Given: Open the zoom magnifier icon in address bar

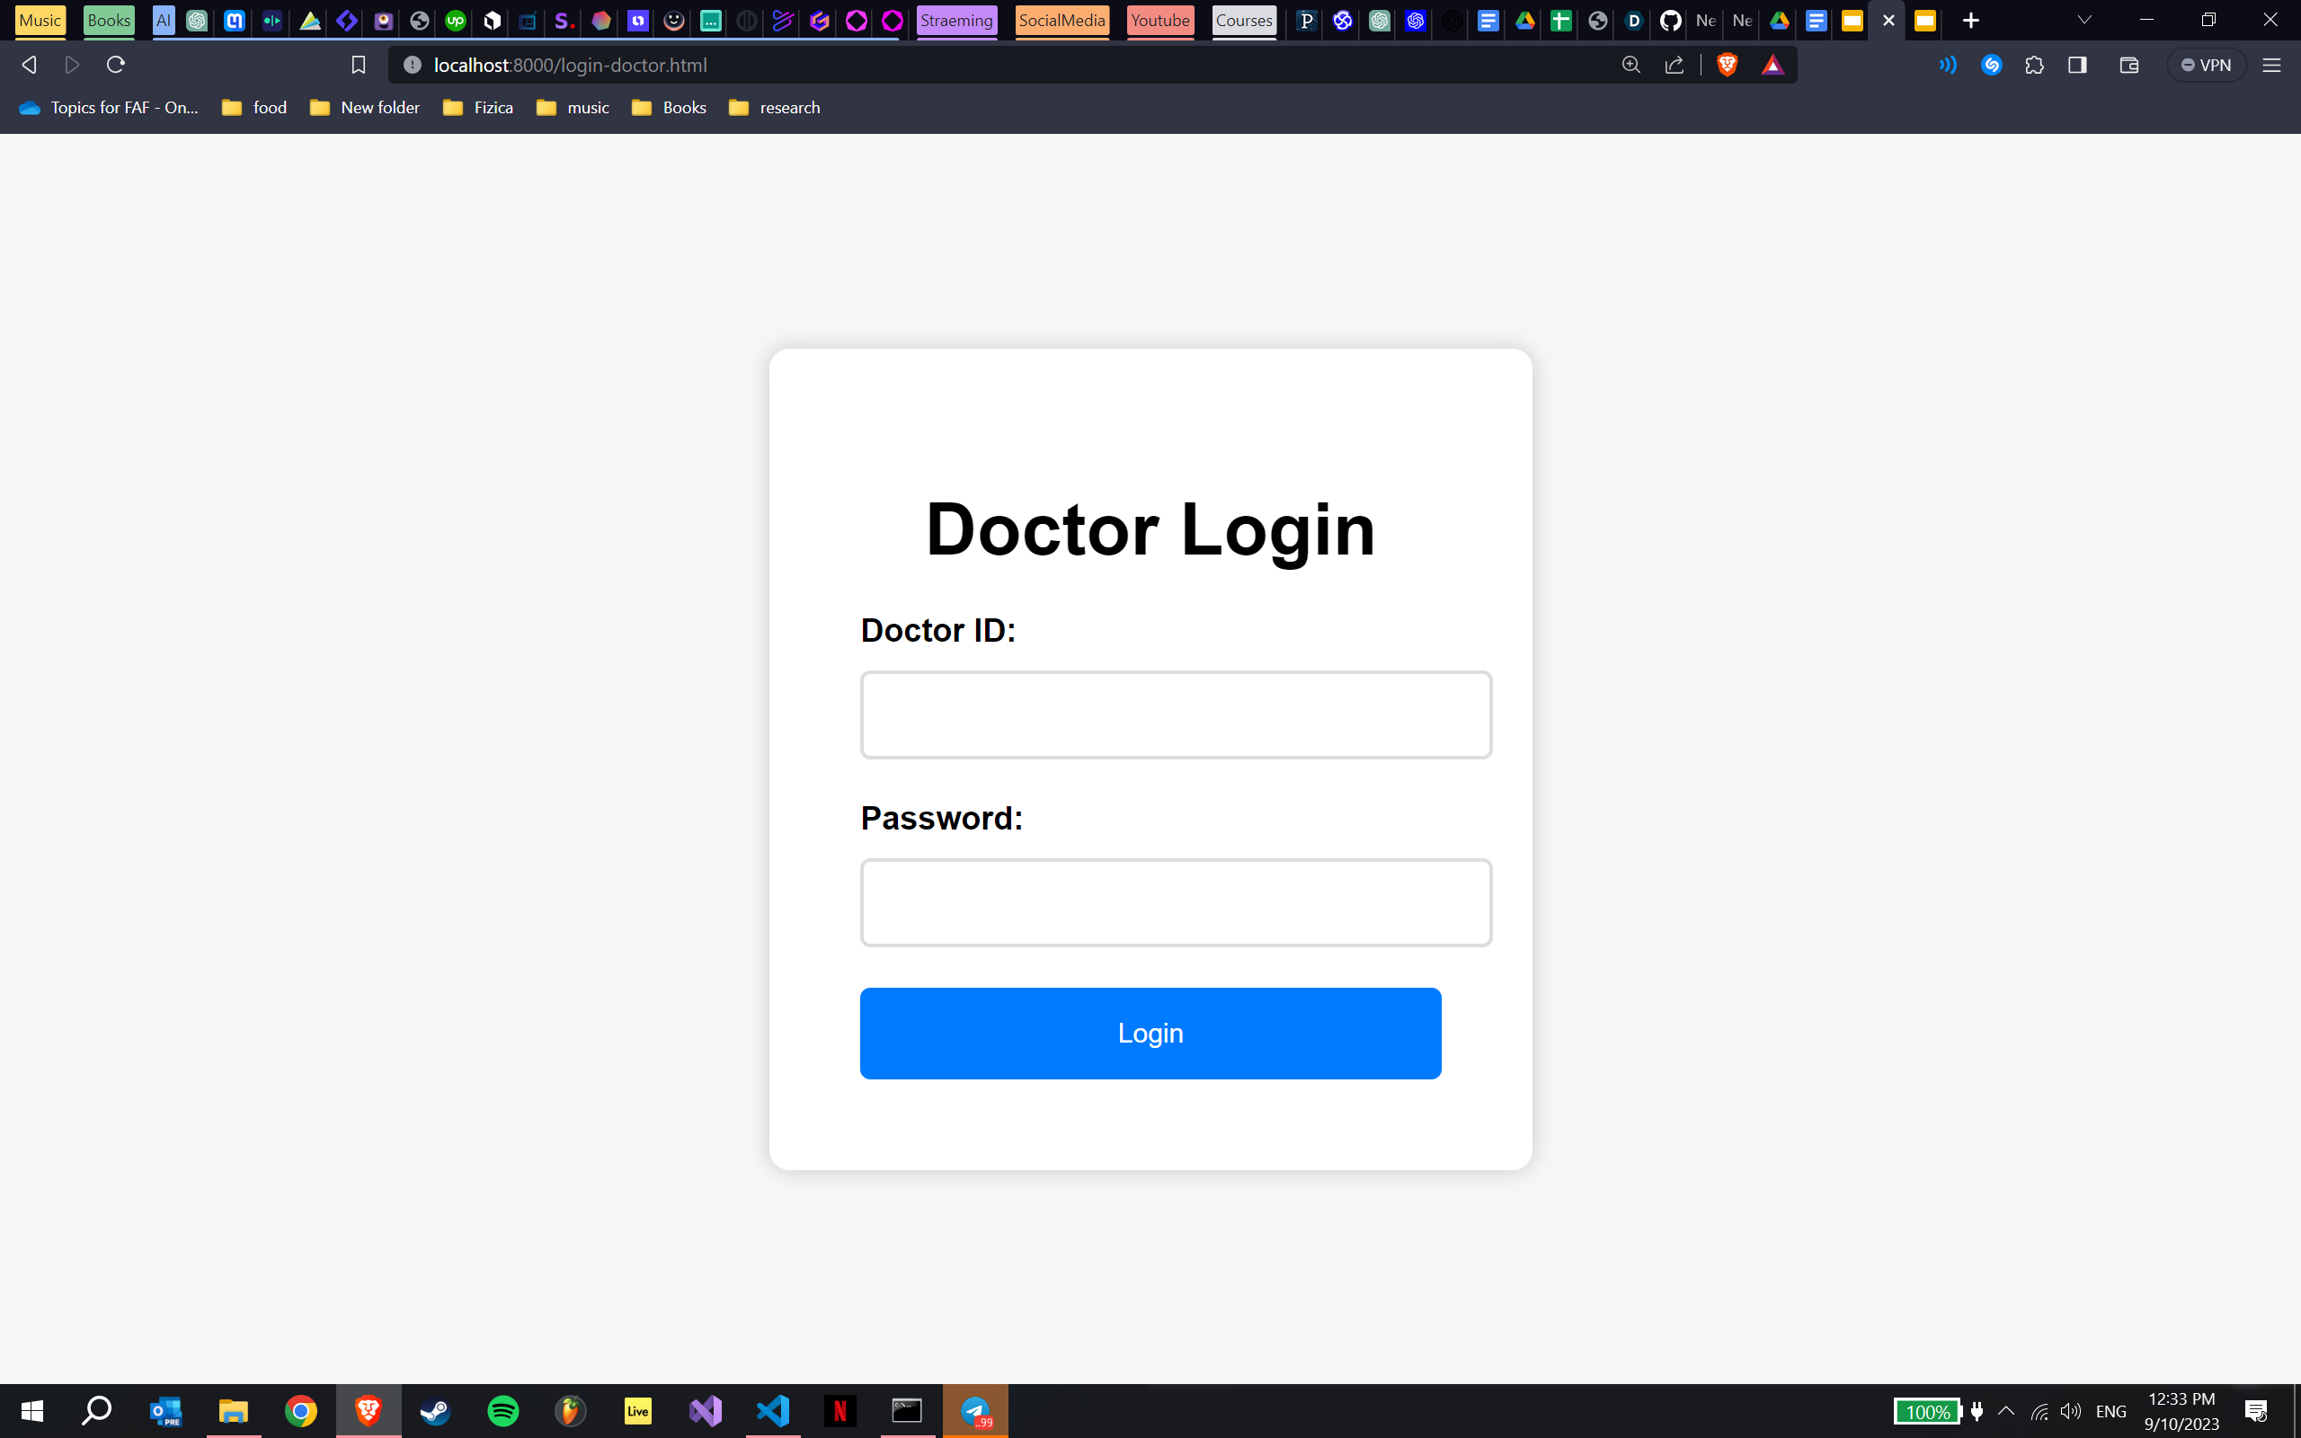Looking at the screenshot, I should (x=1630, y=65).
